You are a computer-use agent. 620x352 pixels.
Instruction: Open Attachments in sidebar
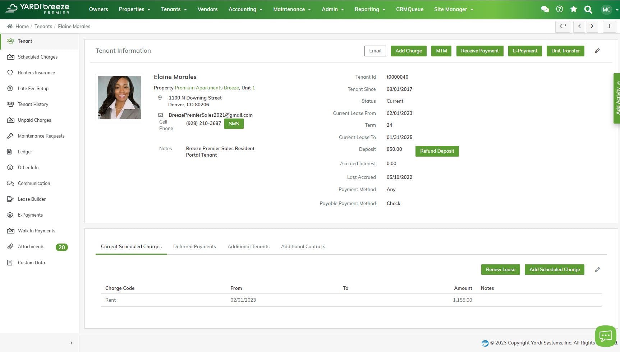point(39,247)
